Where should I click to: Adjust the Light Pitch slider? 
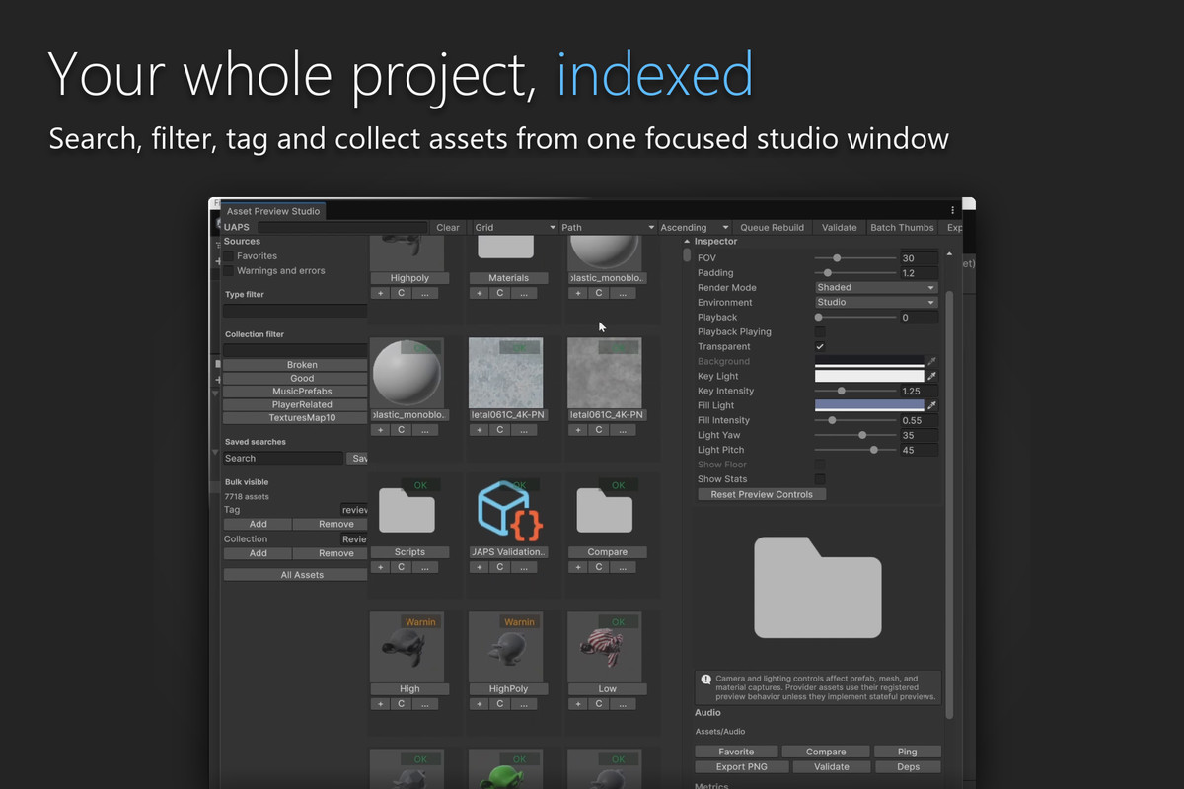coord(854,450)
